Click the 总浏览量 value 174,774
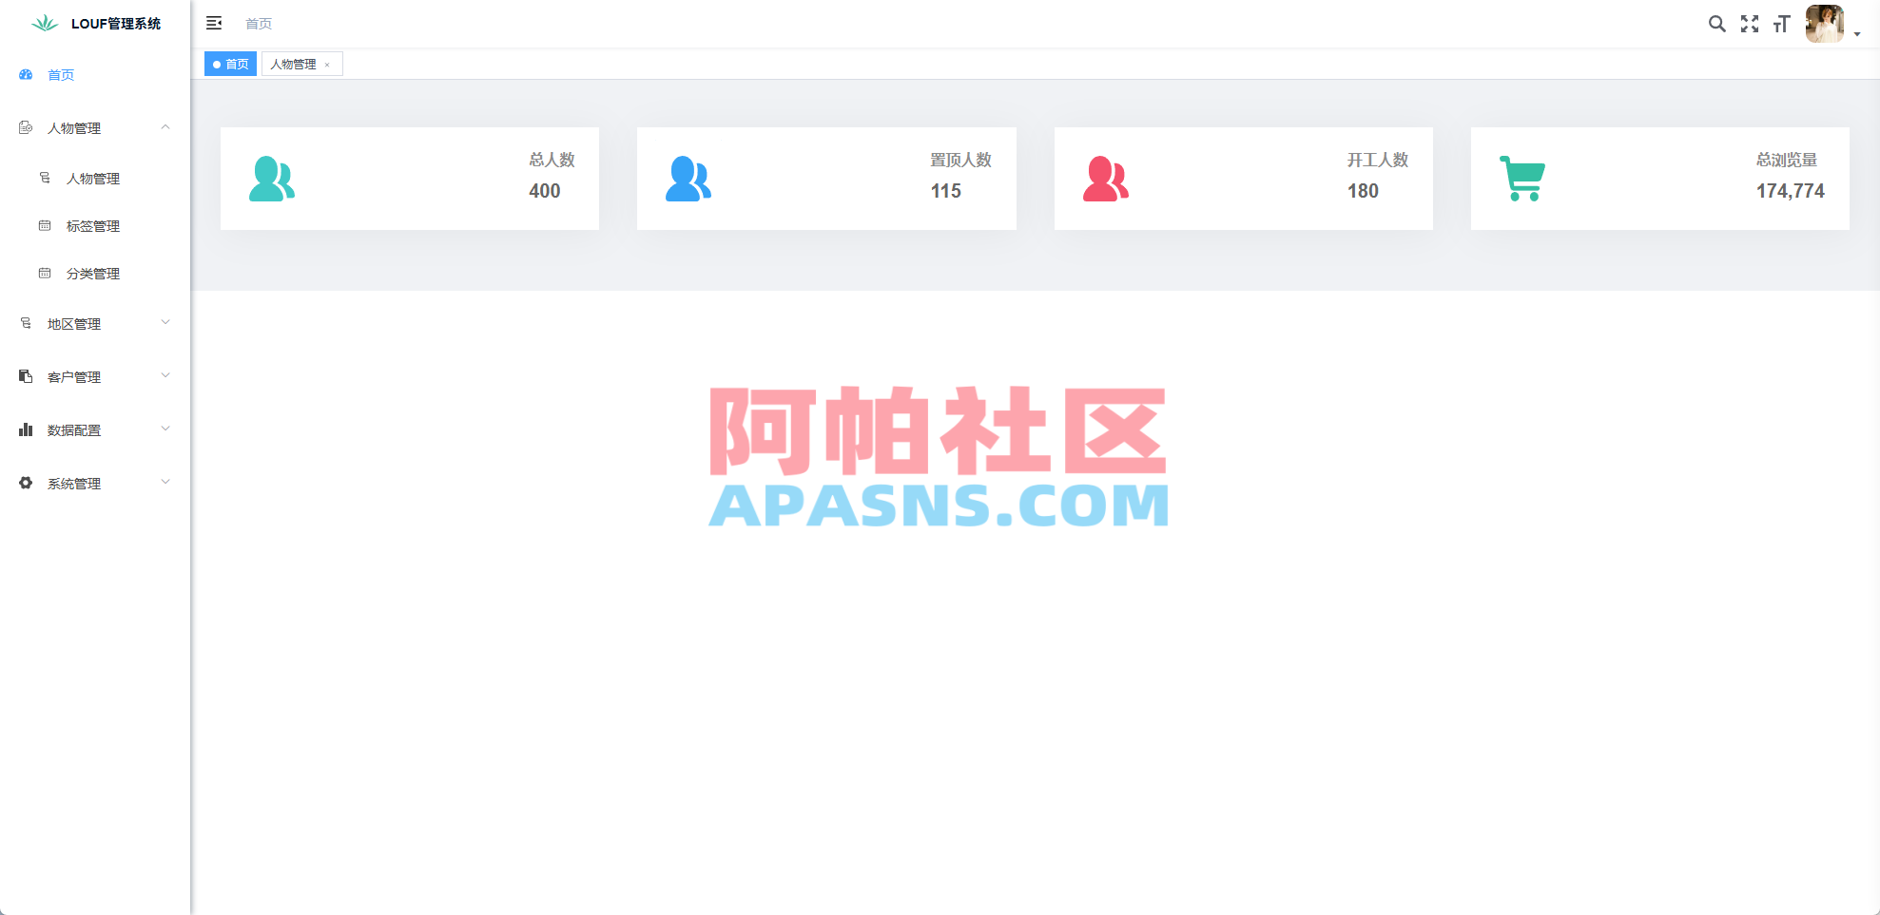The image size is (1880, 915). pyautogui.click(x=1791, y=191)
